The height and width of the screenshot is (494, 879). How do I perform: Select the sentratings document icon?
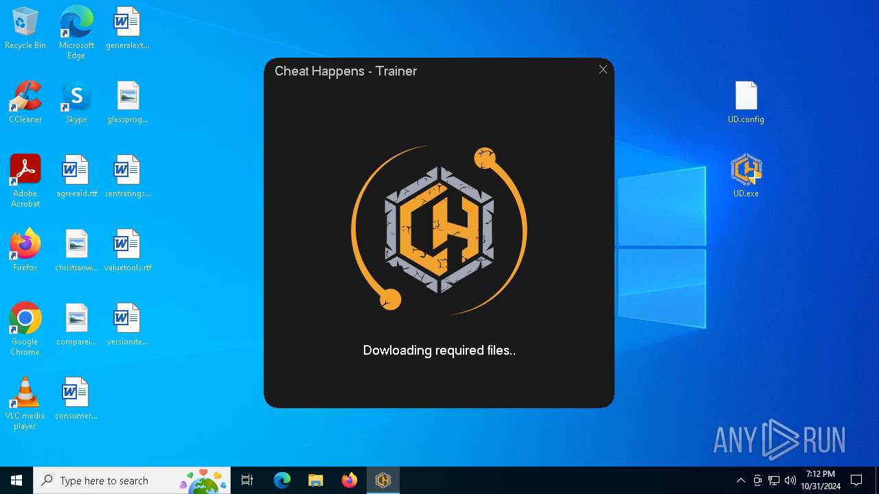[127, 177]
